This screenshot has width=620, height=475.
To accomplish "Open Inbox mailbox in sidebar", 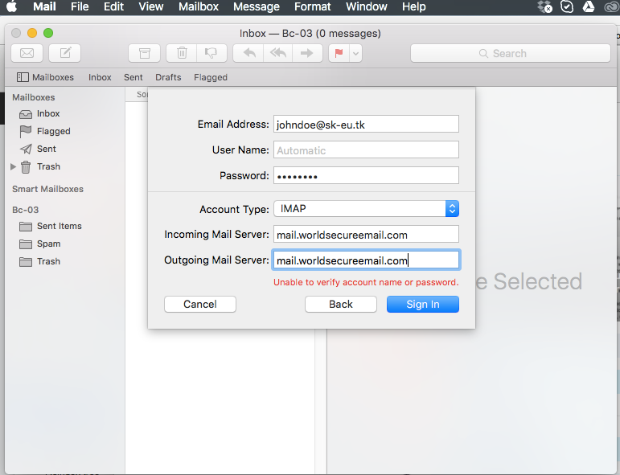I will [48, 114].
